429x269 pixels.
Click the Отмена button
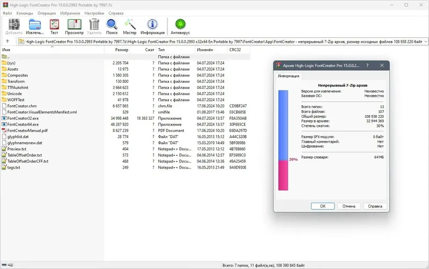349,206
